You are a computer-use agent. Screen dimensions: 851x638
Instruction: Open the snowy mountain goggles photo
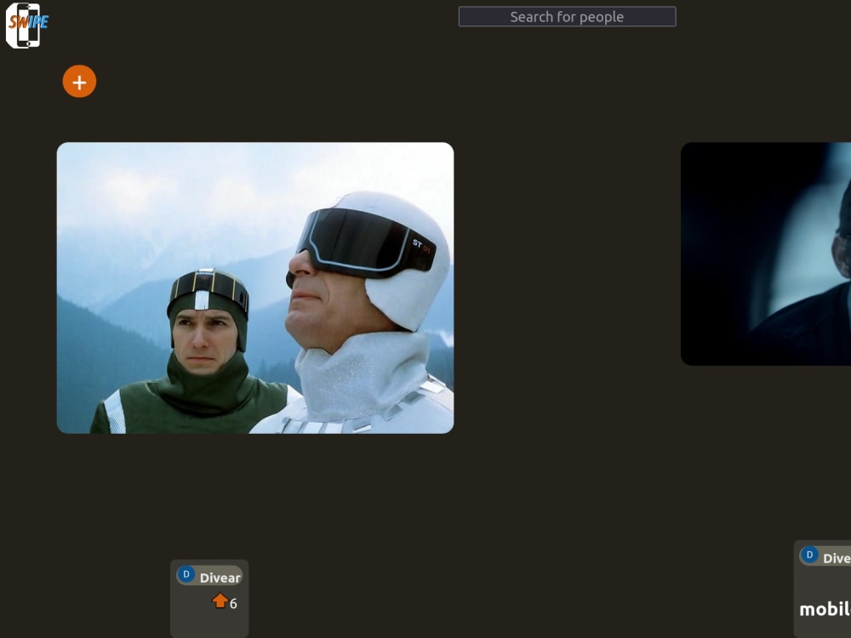pyautogui.click(x=255, y=288)
